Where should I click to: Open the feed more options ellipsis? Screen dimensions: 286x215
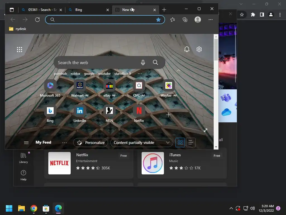point(65,142)
